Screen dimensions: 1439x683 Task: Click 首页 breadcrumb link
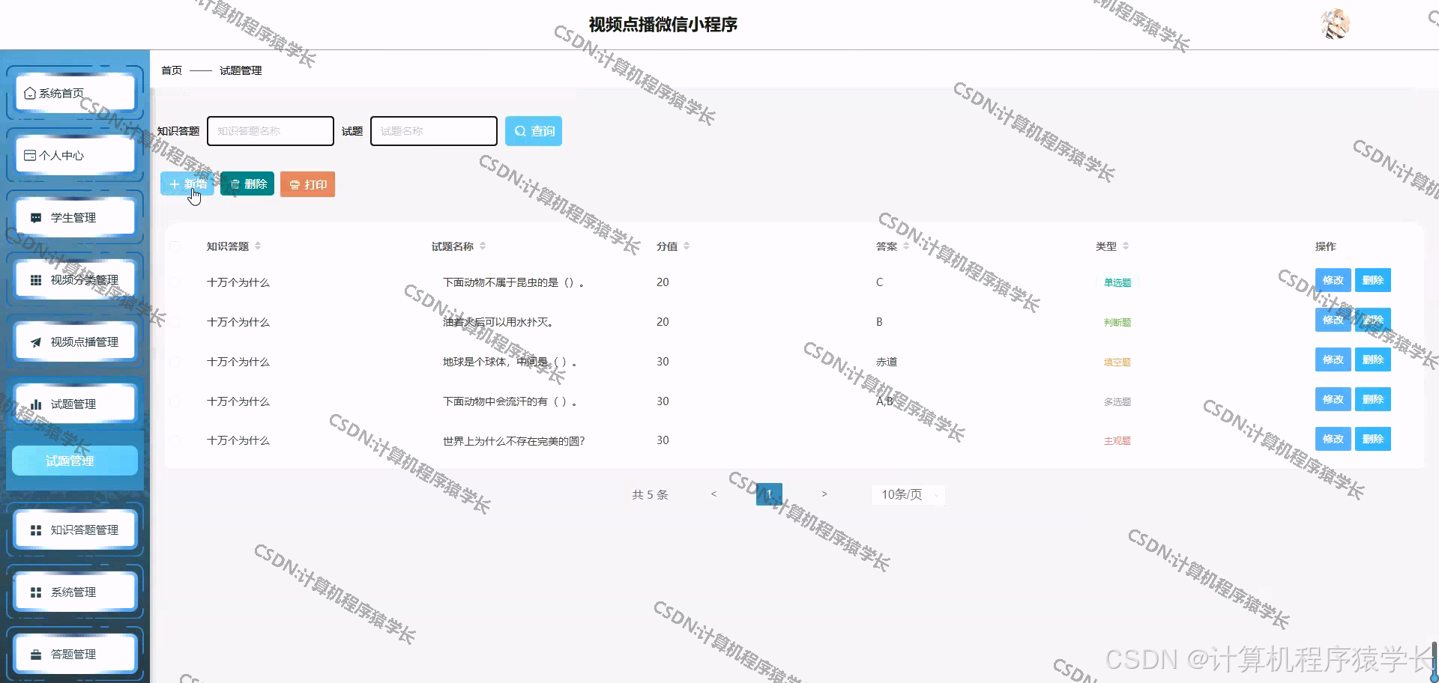pyautogui.click(x=172, y=70)
